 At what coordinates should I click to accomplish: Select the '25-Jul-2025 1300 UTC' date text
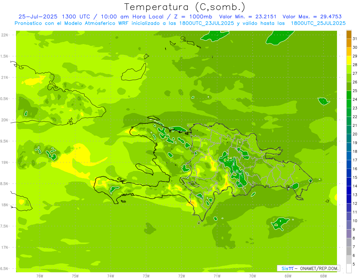point(54,17)
